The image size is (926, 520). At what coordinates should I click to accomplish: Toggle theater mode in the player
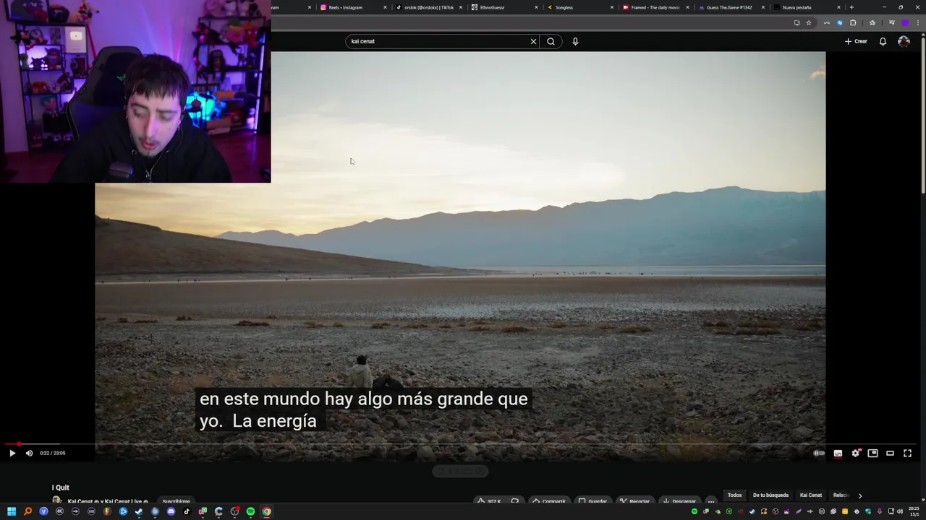(890, 453)
